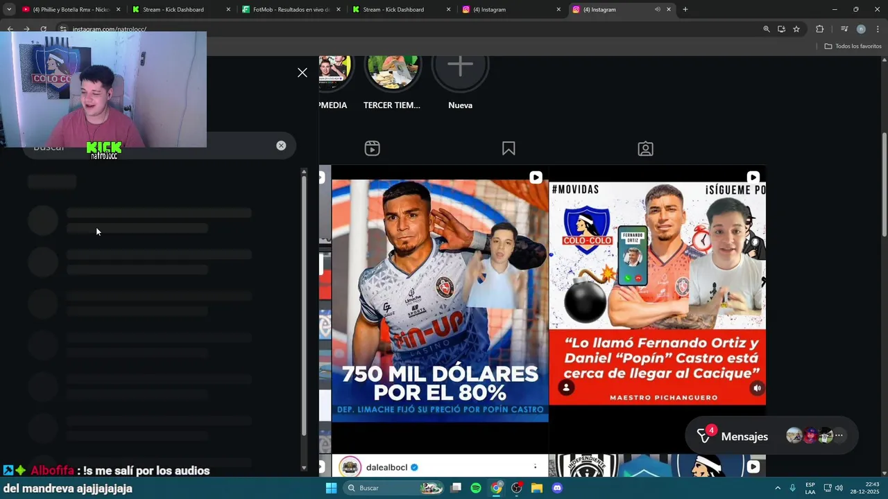Open options menu for dalealbocl post

(535, 467)
